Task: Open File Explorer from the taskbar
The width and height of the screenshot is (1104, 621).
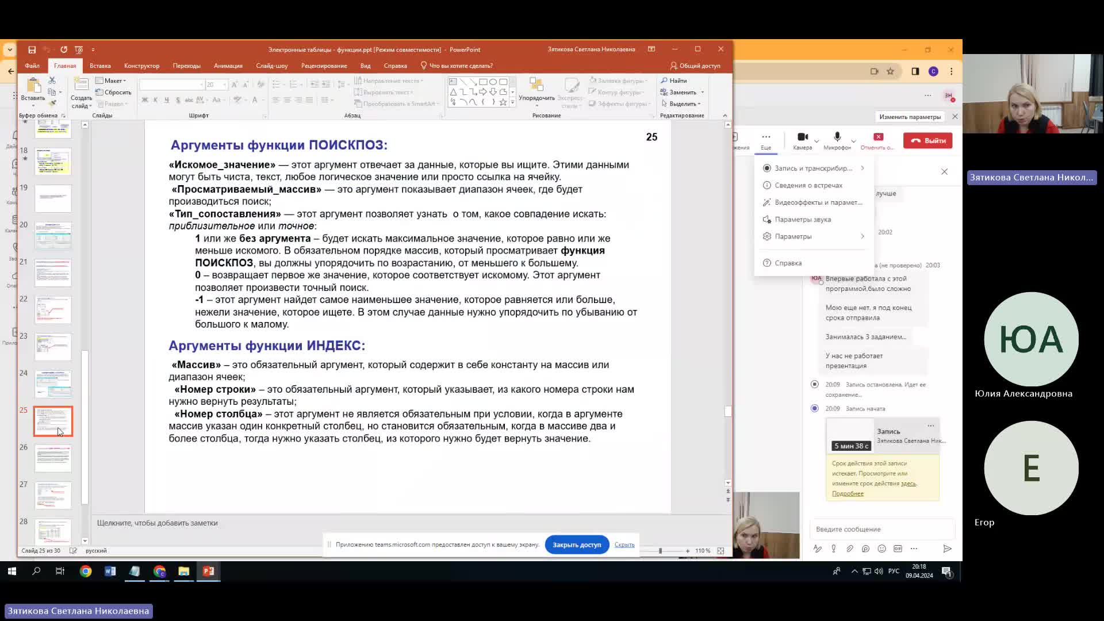Action: tap(183, 571)
